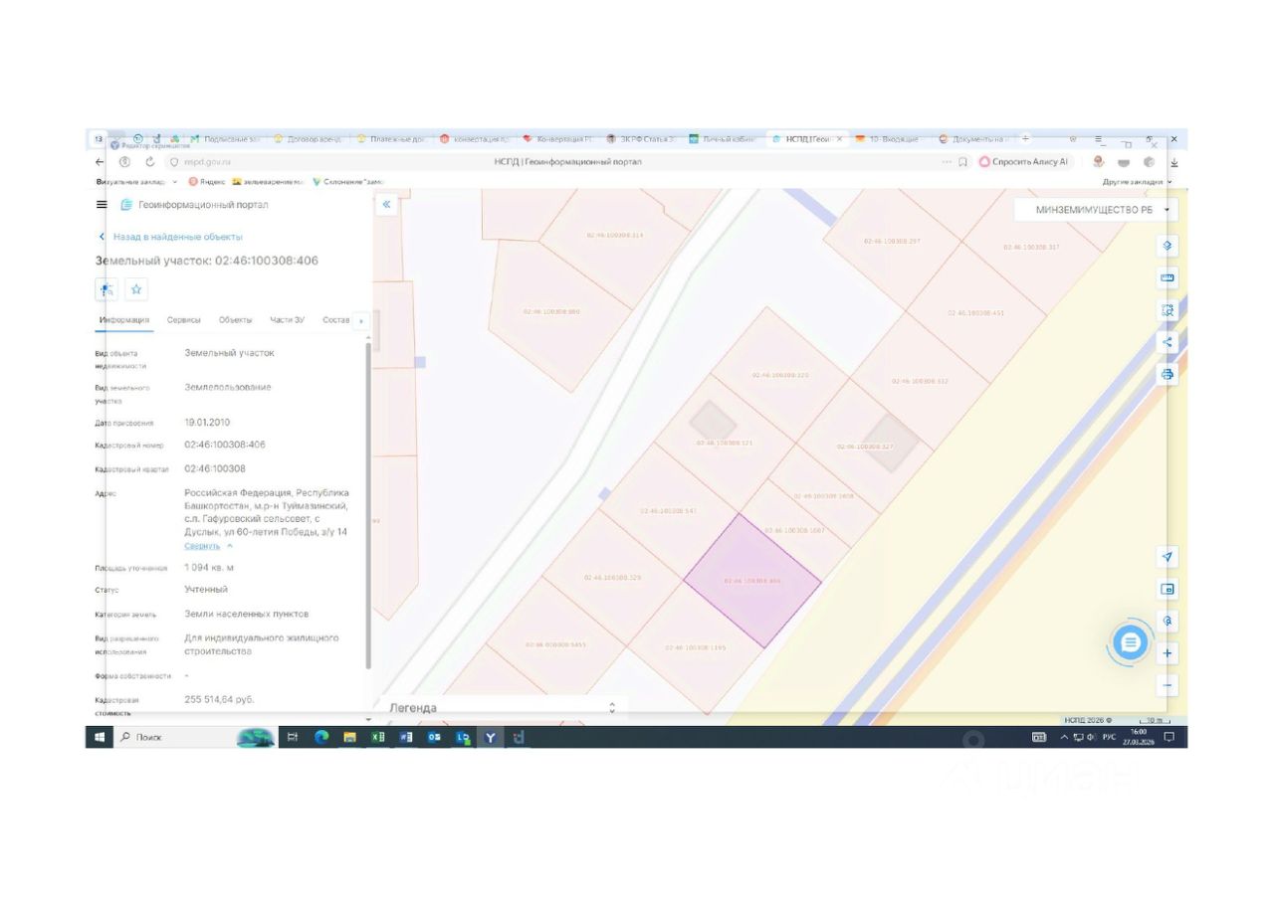This screenshot has width=1274, height=900.
Task: Switch to the Части ЗУ tab
Action: 287,320
